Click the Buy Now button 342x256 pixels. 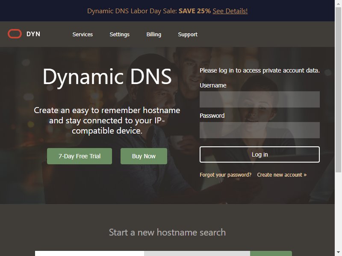click(x=144, y=156)
